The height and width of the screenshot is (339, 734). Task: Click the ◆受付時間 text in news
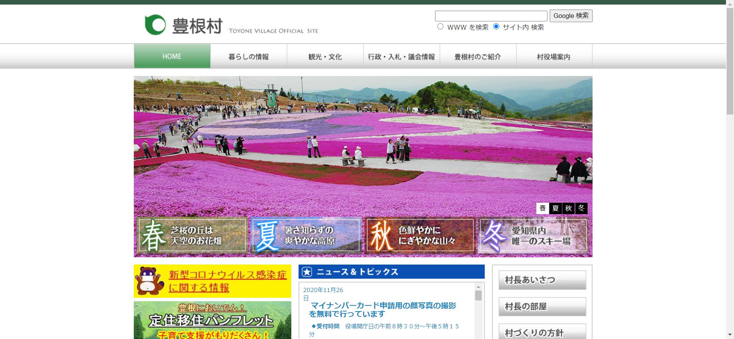click(325, 326)
